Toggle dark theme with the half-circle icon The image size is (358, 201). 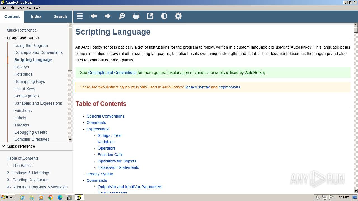pyautogui.click(x=164, y=16)
